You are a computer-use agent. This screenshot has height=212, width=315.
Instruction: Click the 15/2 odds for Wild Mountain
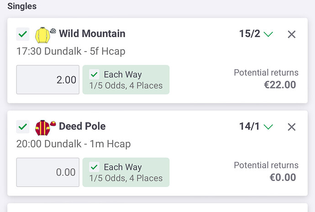coord(249,34)
